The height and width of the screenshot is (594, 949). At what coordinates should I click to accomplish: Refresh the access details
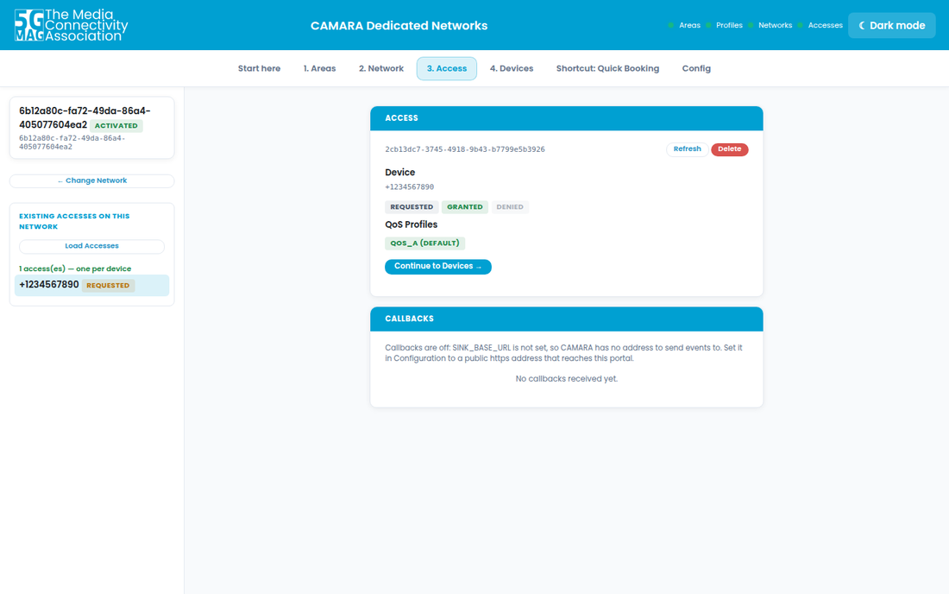[x=687, y=149]
